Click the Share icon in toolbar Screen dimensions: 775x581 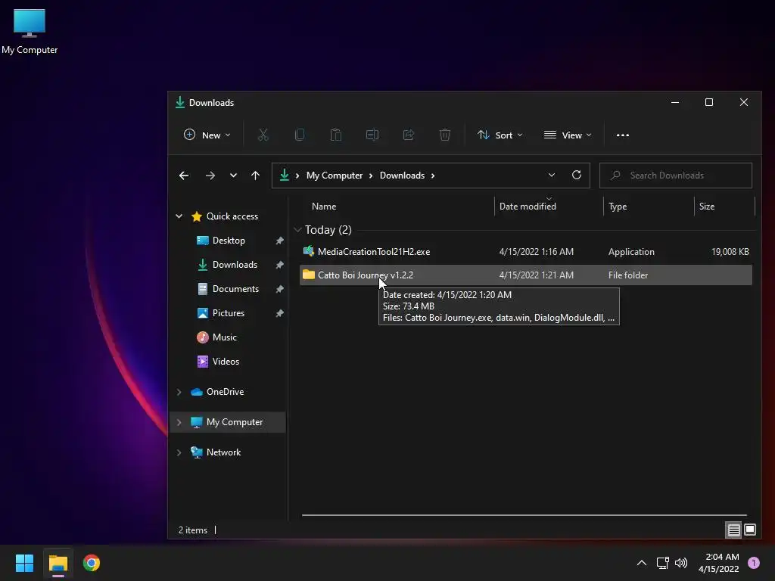408,135
